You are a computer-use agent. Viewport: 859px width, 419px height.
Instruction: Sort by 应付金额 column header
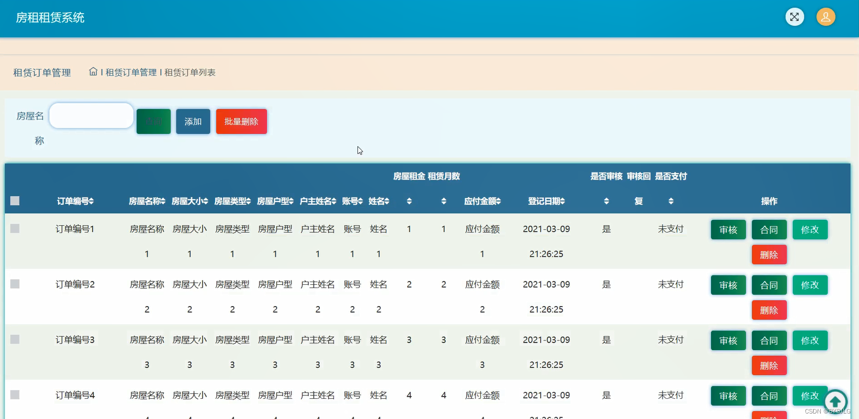482,201
